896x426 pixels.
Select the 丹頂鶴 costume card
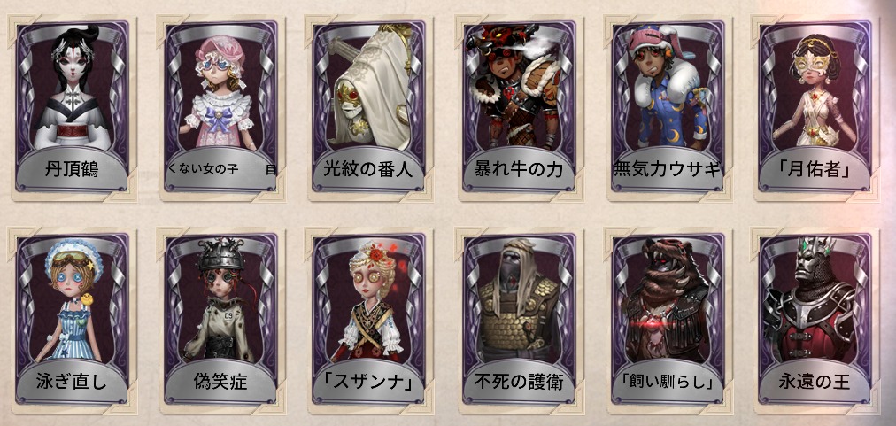click(73, 107)
